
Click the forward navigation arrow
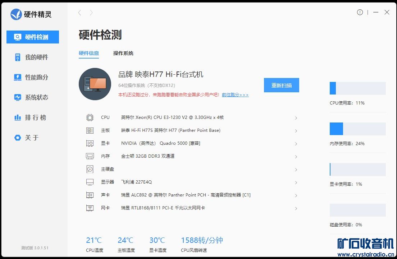[91, 13]
